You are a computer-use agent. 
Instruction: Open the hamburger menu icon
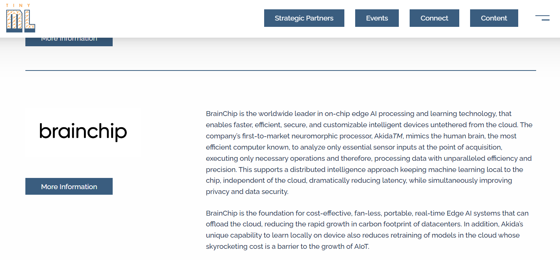click(542, 18)
